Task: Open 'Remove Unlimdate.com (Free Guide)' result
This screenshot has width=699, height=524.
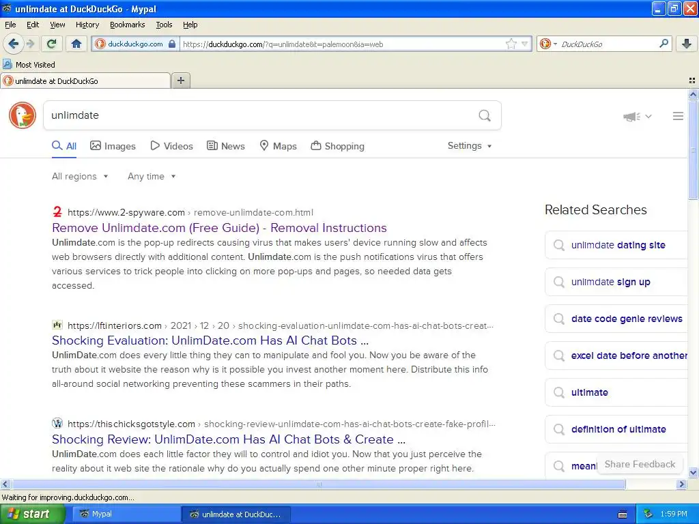Action: point(219,228)
